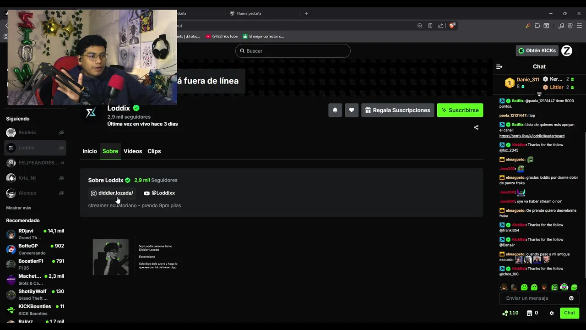Click the zoom out magnifier in address bar
Image resolution: width=586 pixels, height=330 pixels.
pyautogui.click(x=420, y=26)
